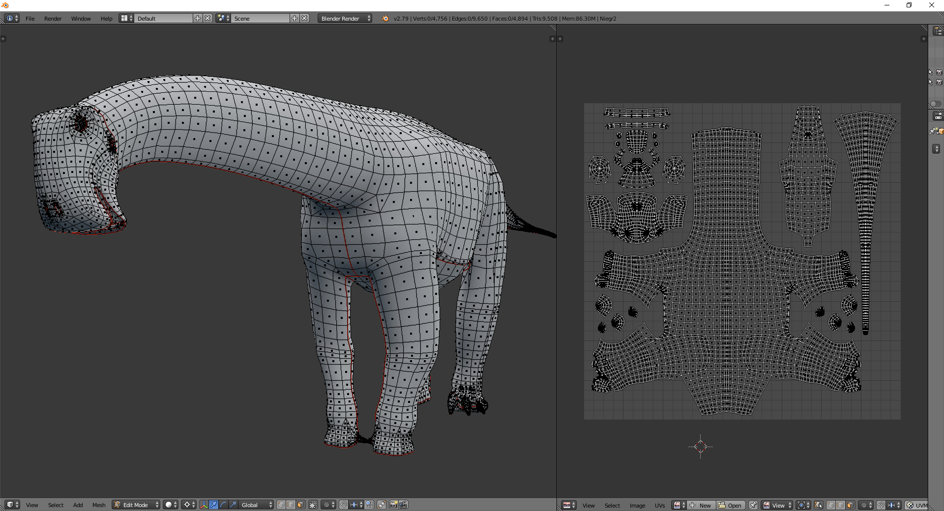Pin the image in UV editor
The height and width of the screenshot is (511, 944).
click(x=753, y=505)
